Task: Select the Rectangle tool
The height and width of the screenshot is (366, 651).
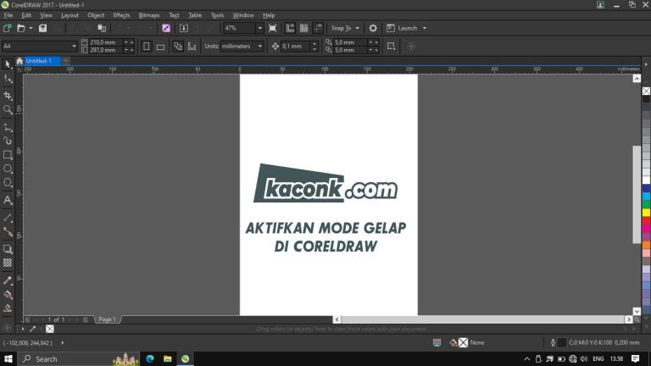Action: pyautogui.click(x=8, y=155)
